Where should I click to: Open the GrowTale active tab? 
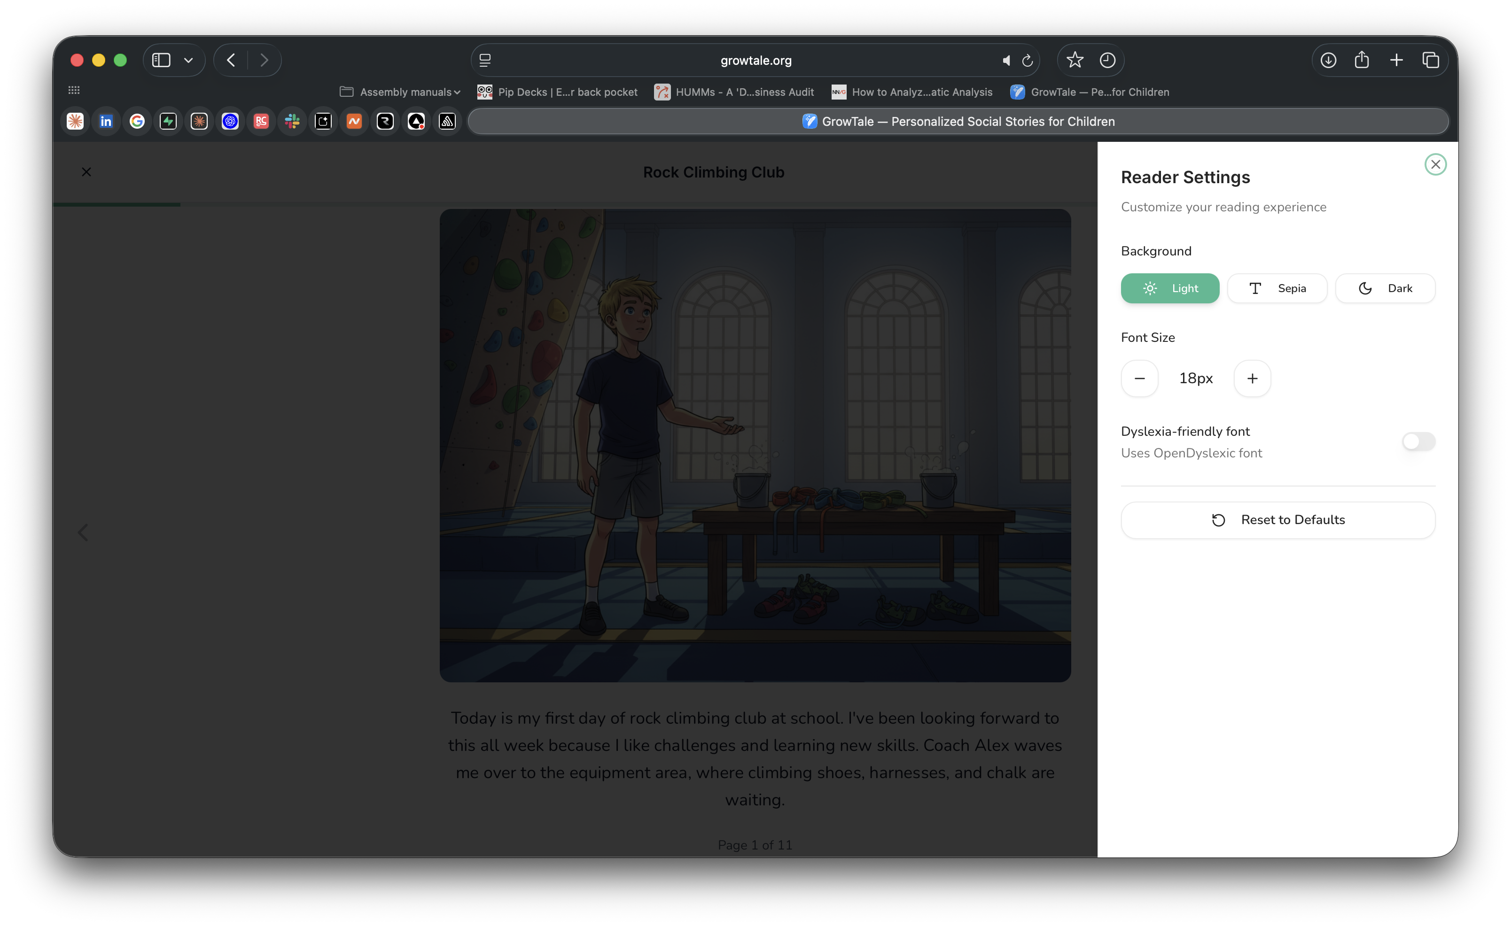click(x=958, y=121)
